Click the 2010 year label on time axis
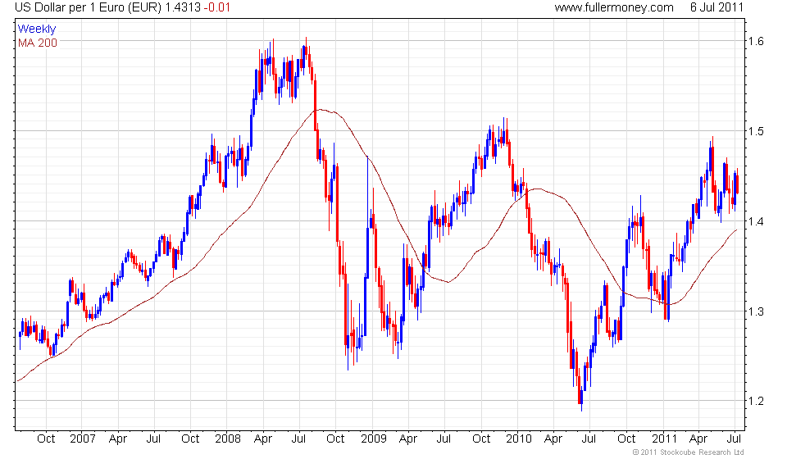This screenshot has width=787, height=459. 518,439
